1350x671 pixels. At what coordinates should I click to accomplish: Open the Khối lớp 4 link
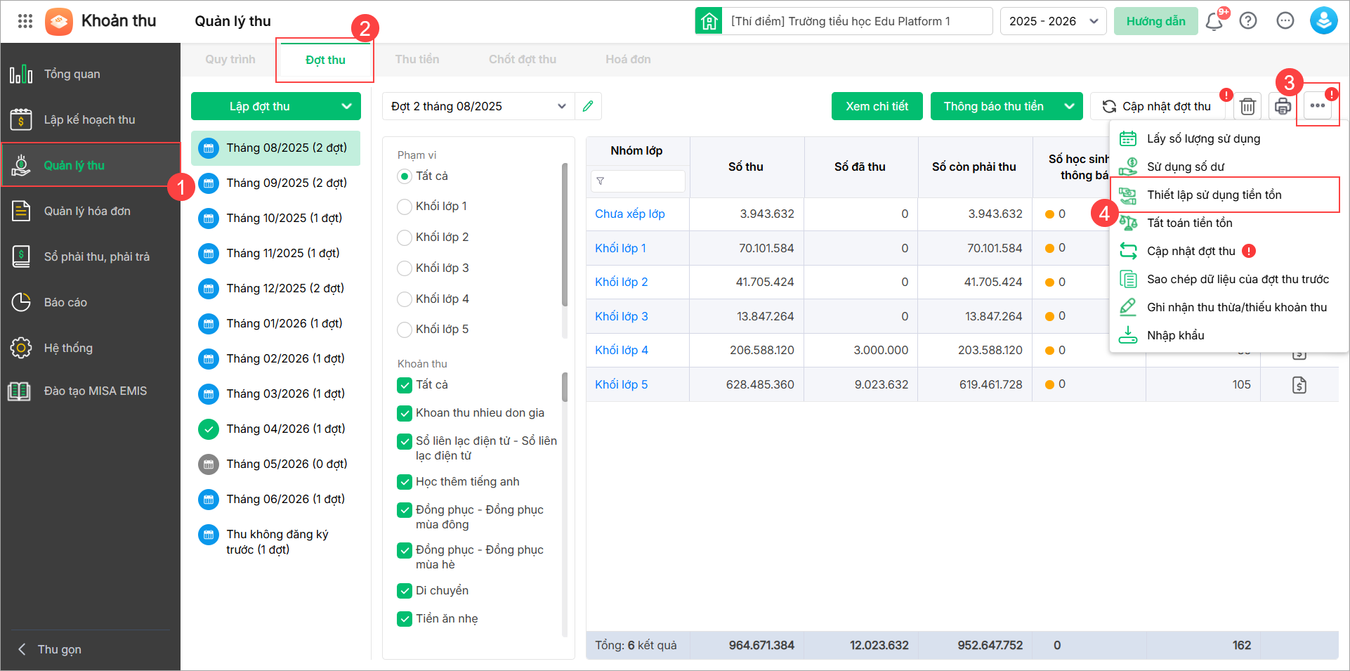[x=621, y=350]
